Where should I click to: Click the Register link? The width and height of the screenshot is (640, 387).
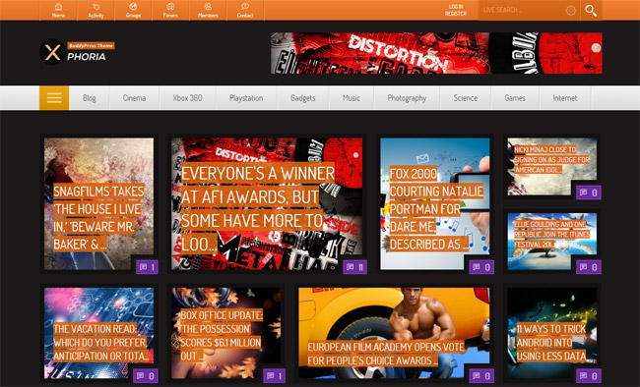pos(456,14)
